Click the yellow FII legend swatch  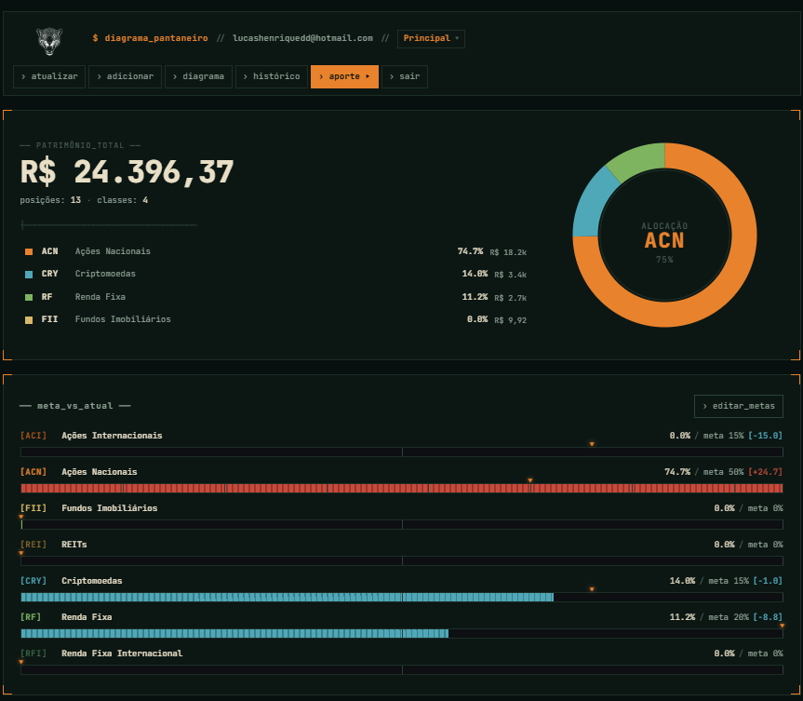coord(29,319)
